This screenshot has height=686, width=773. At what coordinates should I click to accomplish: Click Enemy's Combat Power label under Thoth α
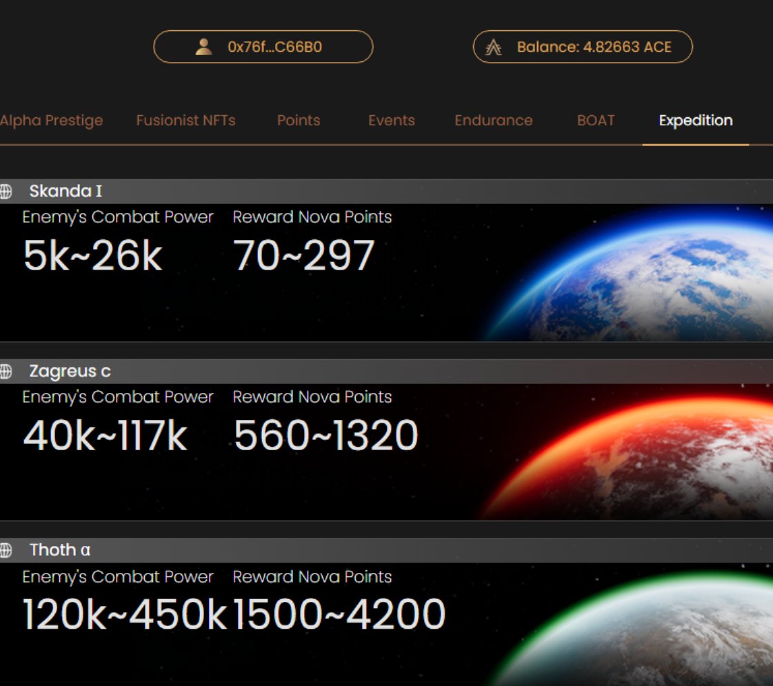click(x=118, y=577)
